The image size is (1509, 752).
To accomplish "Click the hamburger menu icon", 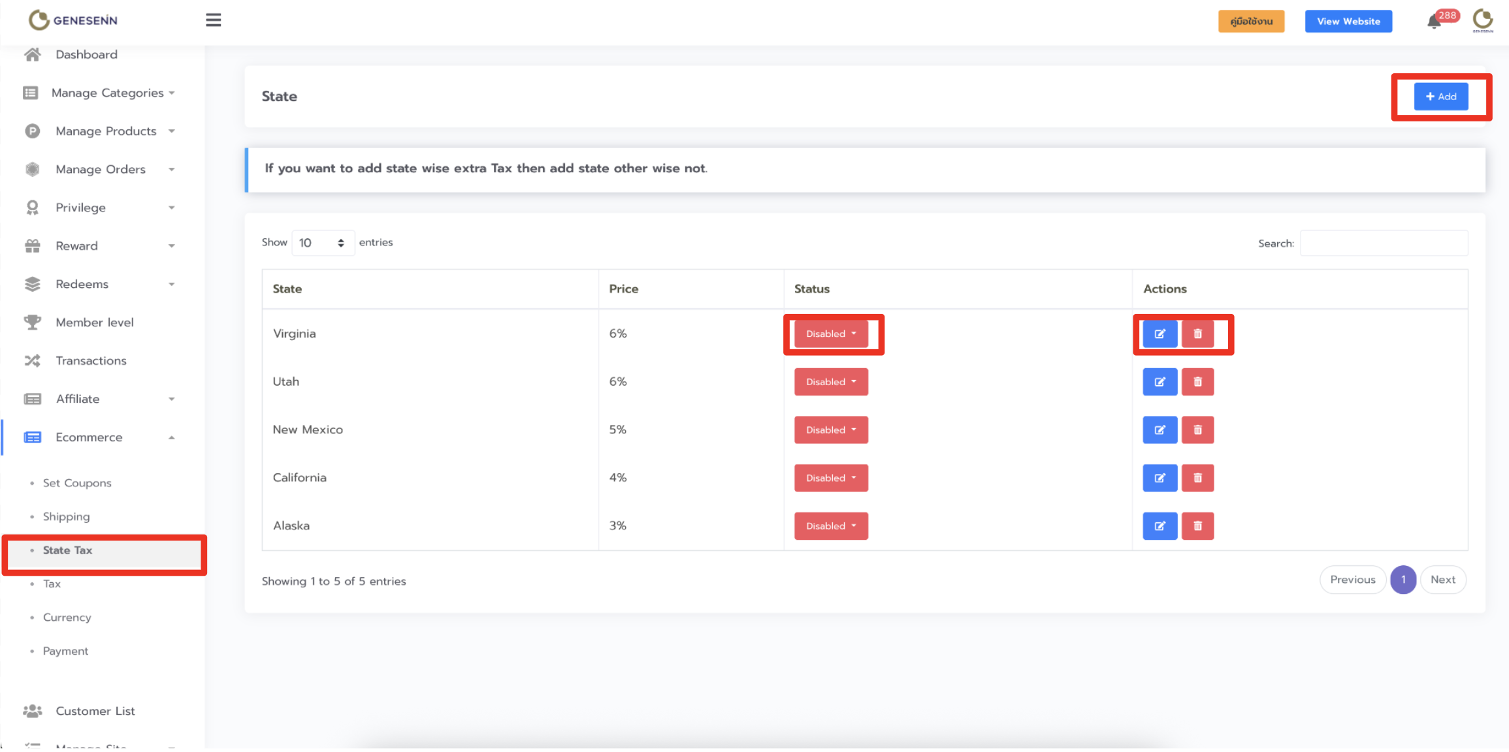I will point(213,20).
